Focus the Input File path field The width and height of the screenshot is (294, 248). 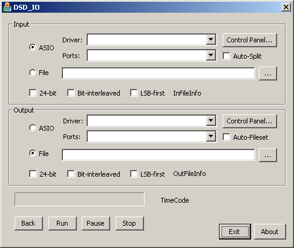[158, 73]
